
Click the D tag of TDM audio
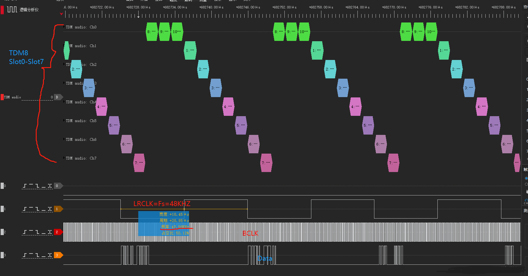pos(58,97)
